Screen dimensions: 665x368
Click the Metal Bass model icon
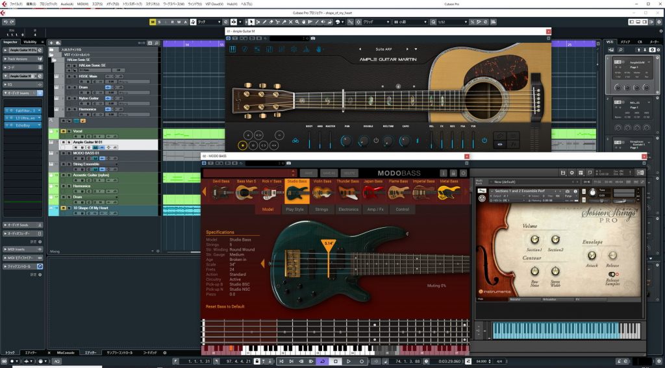tap(448, 191)
